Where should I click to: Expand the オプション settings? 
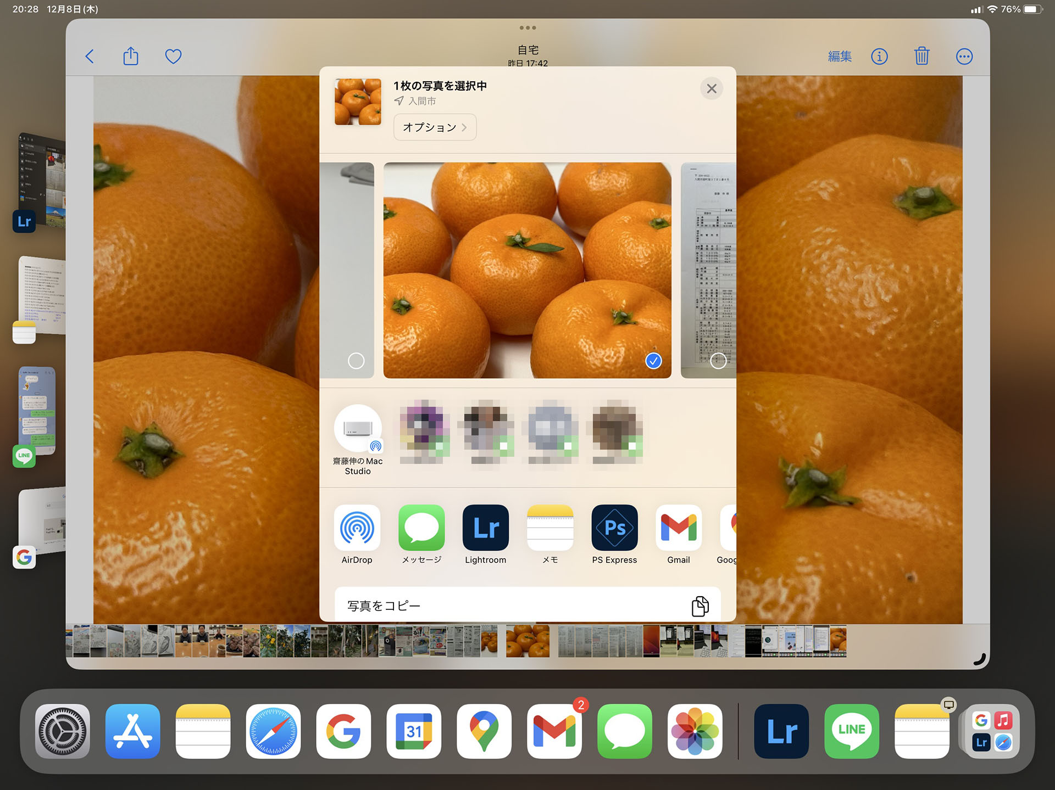point(435,127)
